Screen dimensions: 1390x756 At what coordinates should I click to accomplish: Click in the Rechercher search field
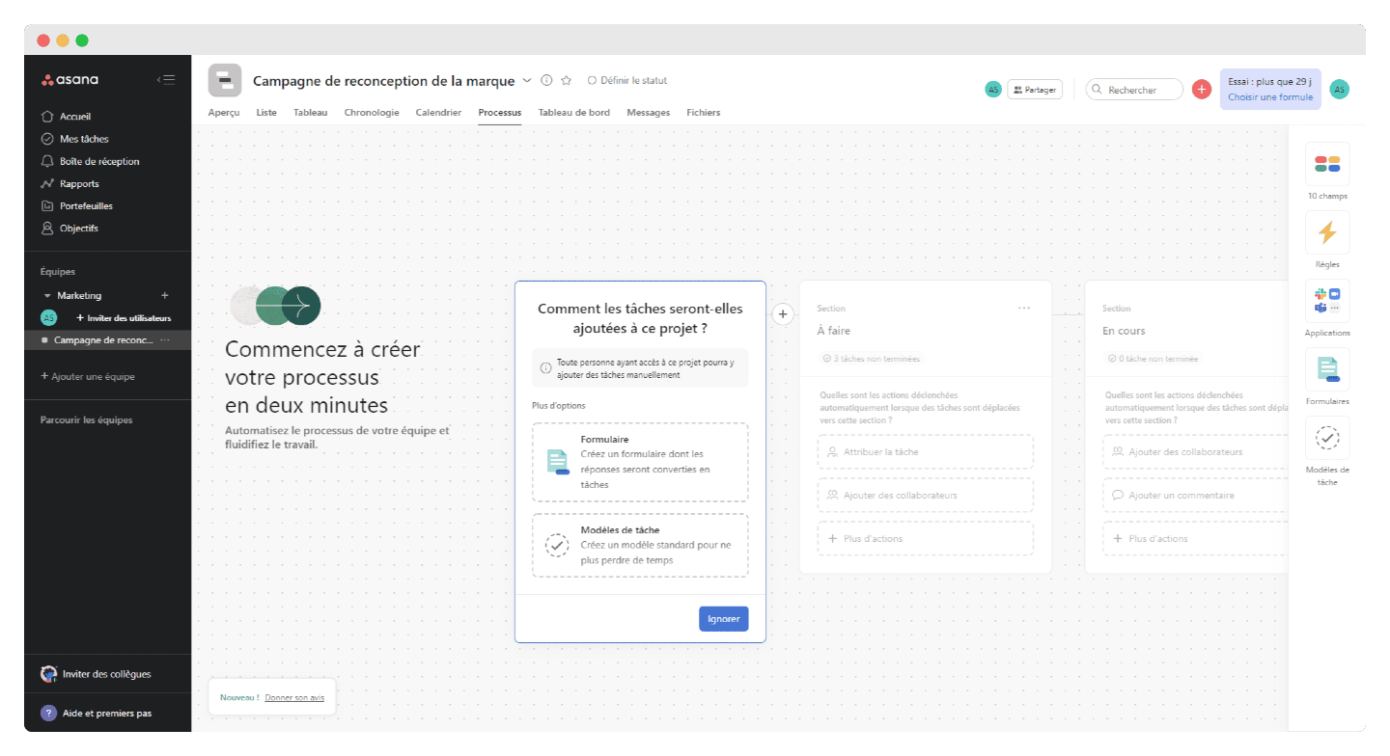1135,90
